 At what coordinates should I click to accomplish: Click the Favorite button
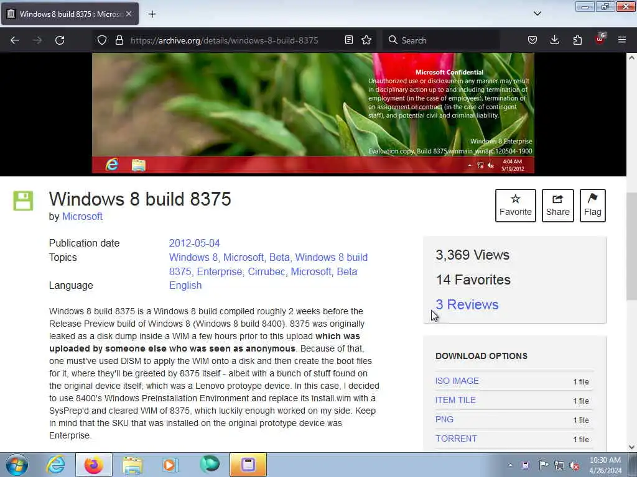click(515, 205)
